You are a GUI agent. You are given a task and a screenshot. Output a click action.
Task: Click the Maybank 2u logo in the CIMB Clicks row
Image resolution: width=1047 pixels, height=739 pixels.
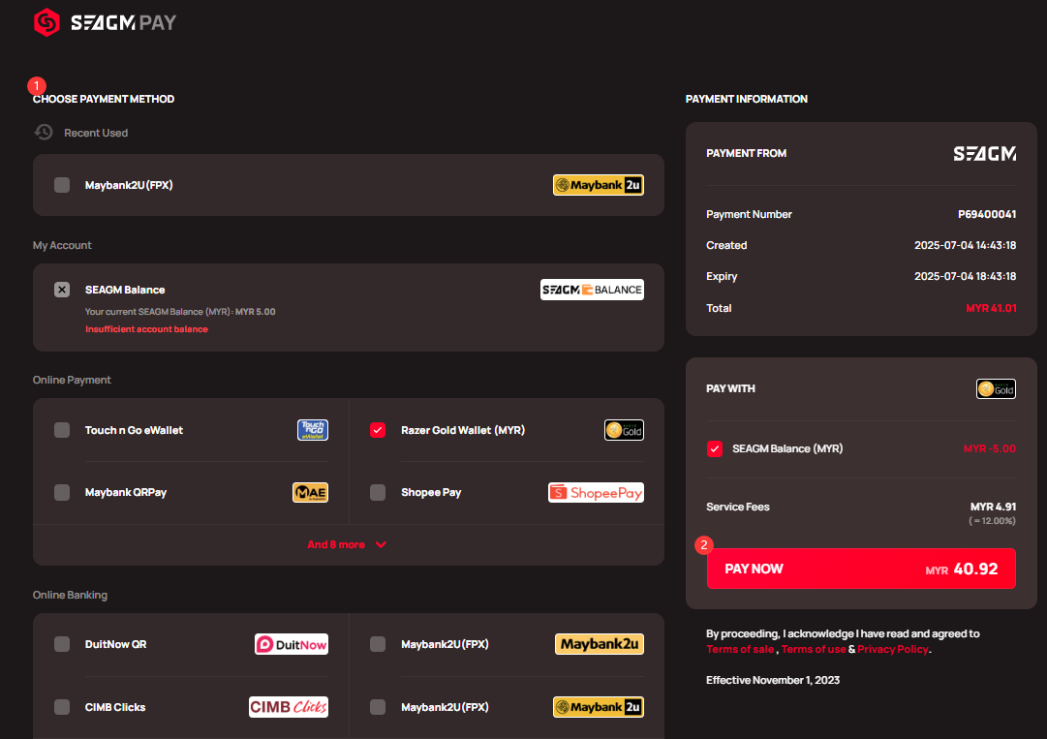(599, 707)
